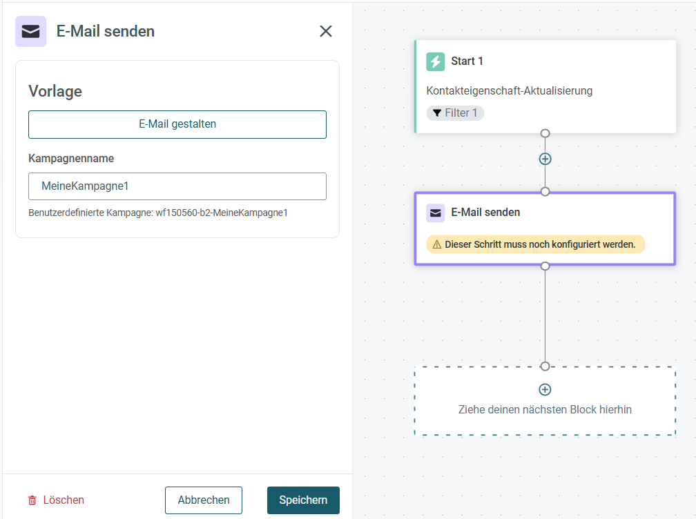This screenshot has height=519, width=696.
Task: Click the trash icon next to Löschen
Action: pyautogui.click(x=32, y=500)
